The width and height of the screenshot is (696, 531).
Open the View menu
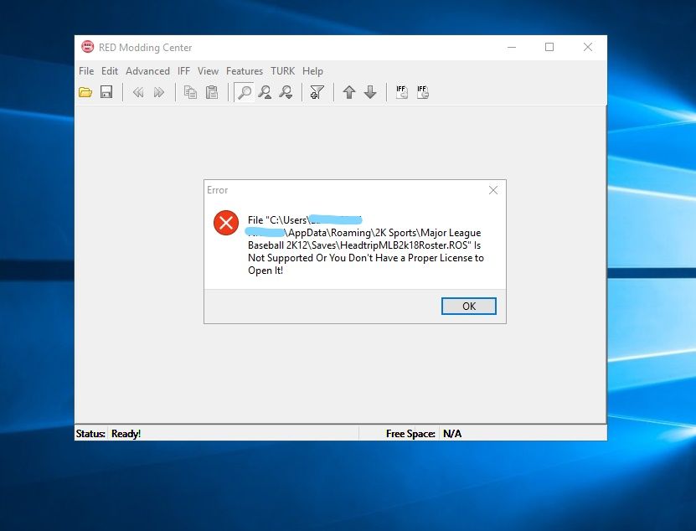(x=208, y=71)
